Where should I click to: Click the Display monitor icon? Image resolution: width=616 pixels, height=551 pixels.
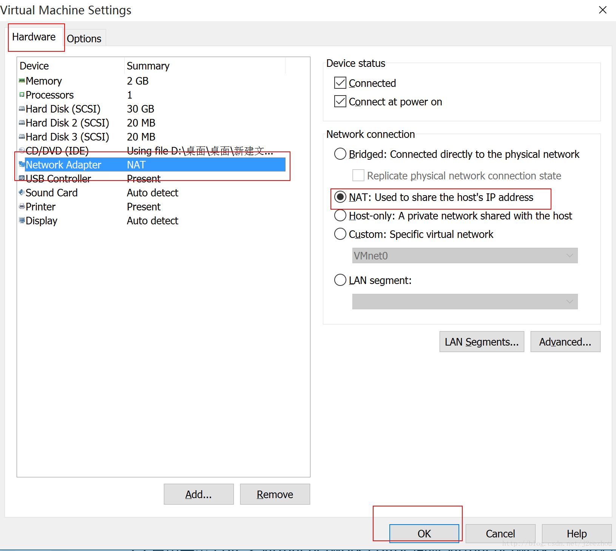22,220
